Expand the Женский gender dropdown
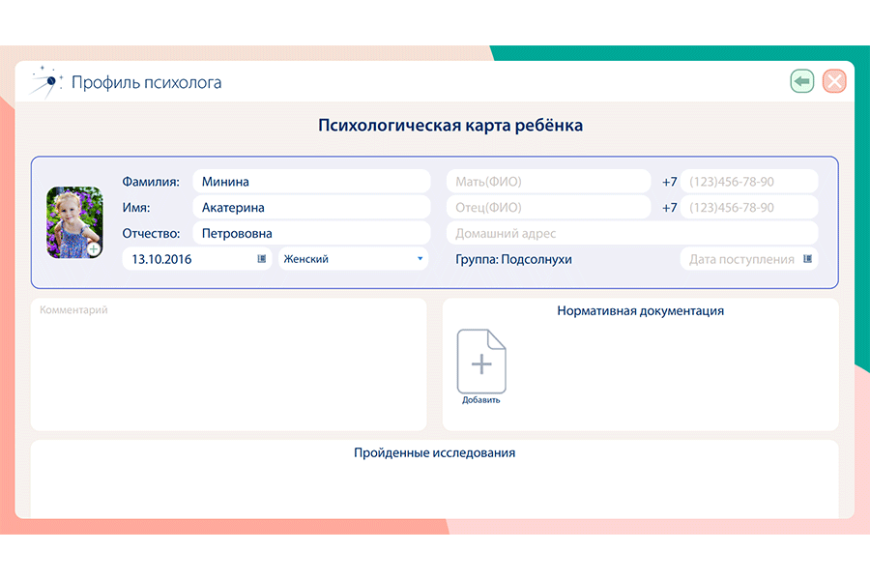The height and width of the screenshot is (580, 870). [x=420, y=259]
